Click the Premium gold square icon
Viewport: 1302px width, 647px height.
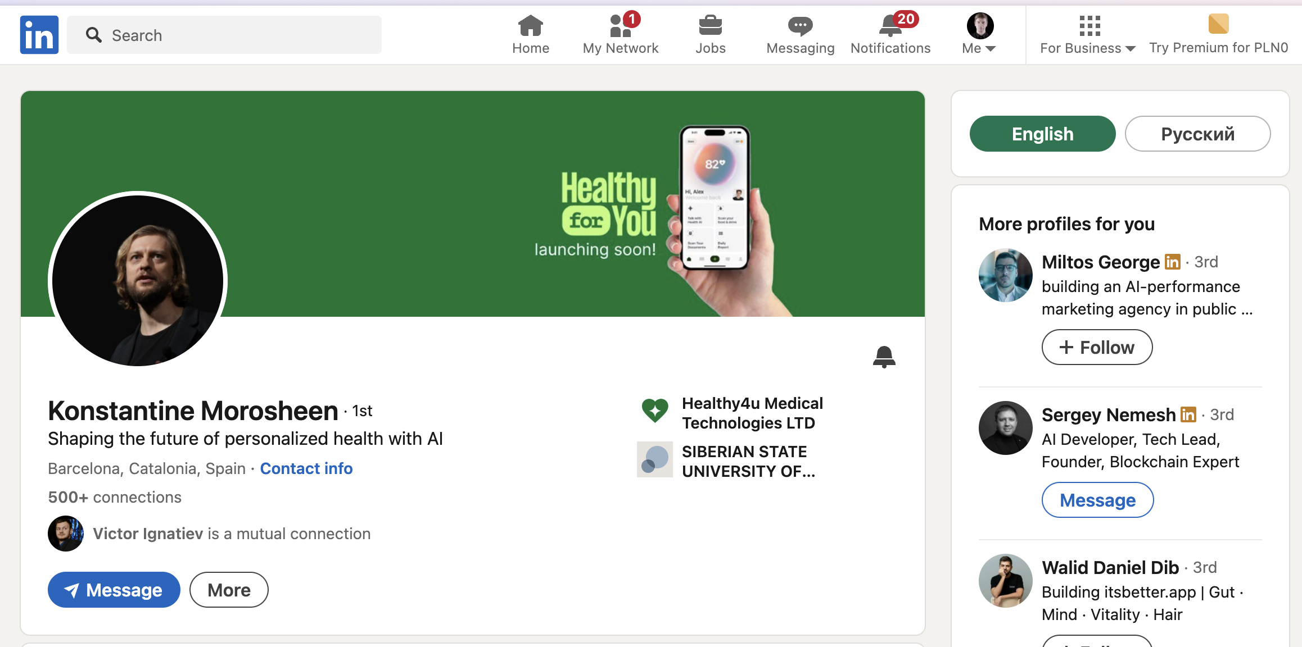tap(1218, 24)
